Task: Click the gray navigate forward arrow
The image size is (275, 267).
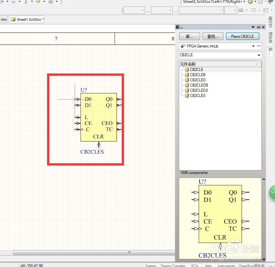Action: pos(261,2)
